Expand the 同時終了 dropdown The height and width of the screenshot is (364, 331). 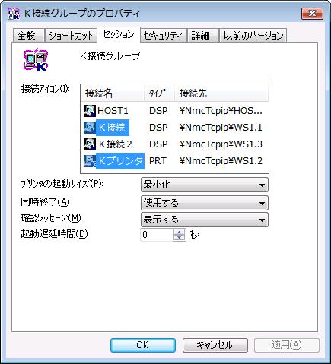coord(205,203)
